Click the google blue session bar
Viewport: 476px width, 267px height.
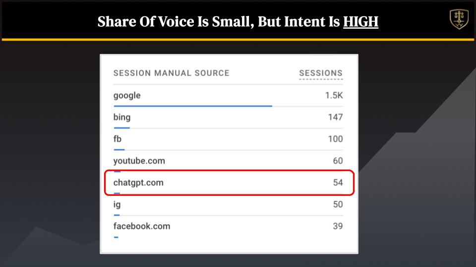click(193, 106)
